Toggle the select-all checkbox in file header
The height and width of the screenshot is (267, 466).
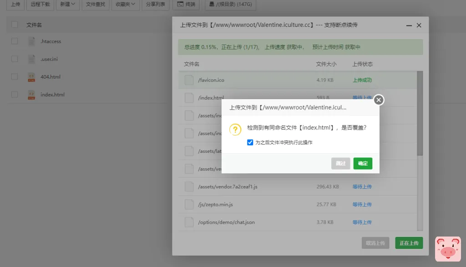click(x=15, y=25)
